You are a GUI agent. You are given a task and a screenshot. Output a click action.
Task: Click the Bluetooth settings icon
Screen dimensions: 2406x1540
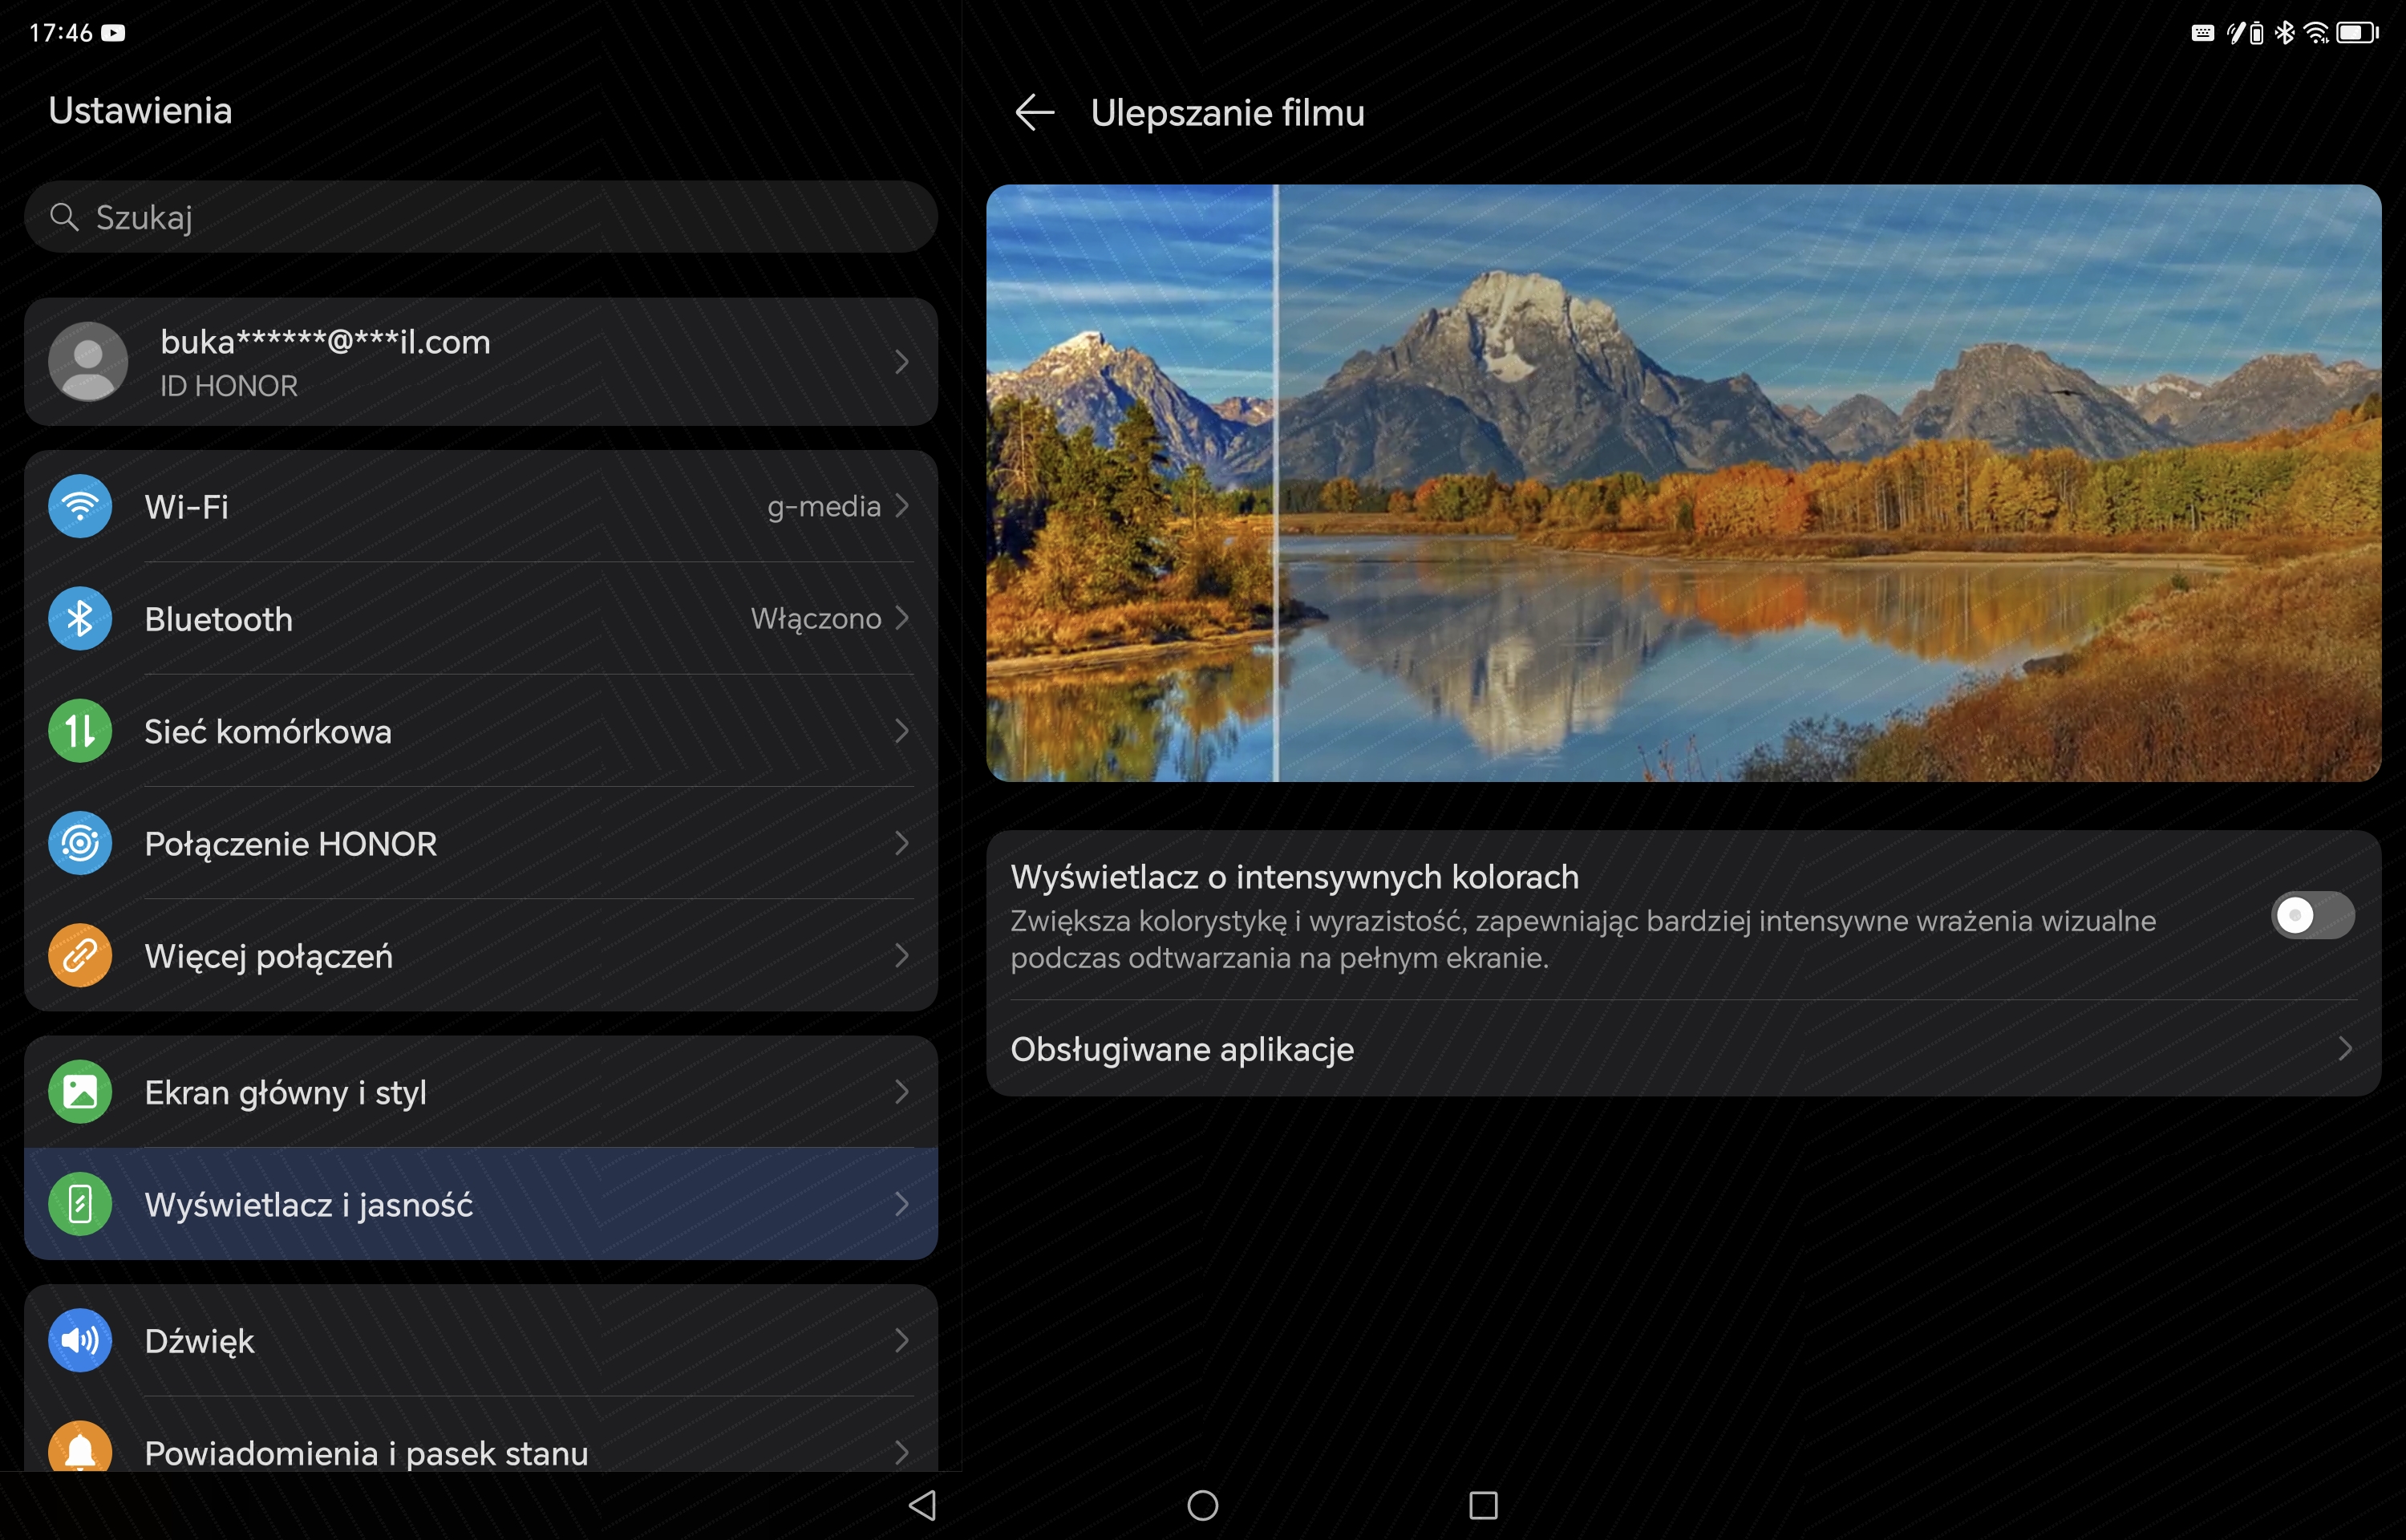coord(80,618)
